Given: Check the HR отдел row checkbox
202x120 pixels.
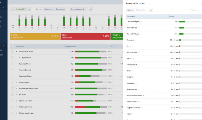Looking at the screenshot, I should pos(12,94).
